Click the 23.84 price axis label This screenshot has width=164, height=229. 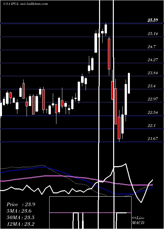tap(153, 73)
